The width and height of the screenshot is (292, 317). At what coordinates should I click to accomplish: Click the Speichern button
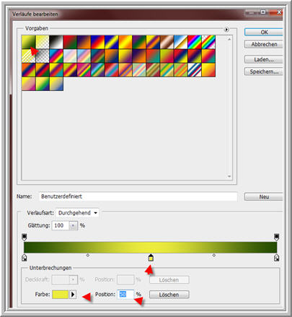[x=264, y=71]
